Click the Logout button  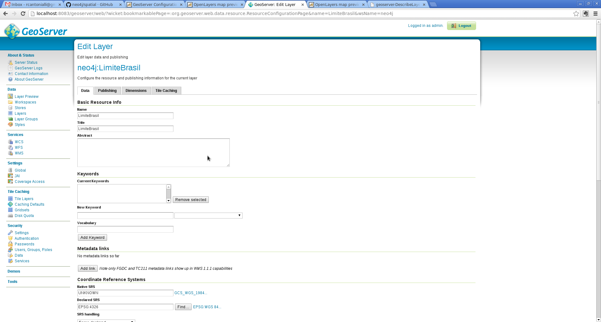coord(461,26)
